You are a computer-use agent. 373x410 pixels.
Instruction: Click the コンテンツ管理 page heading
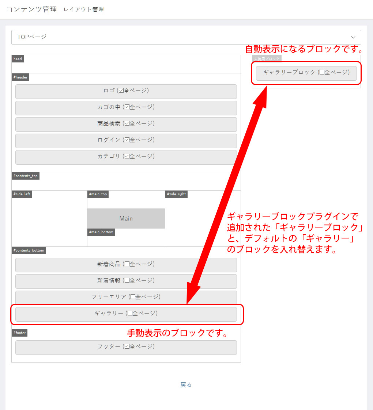(x=32, y=9)
